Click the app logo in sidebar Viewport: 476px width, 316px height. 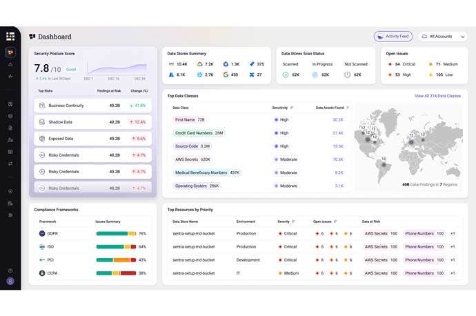(10, 36)
